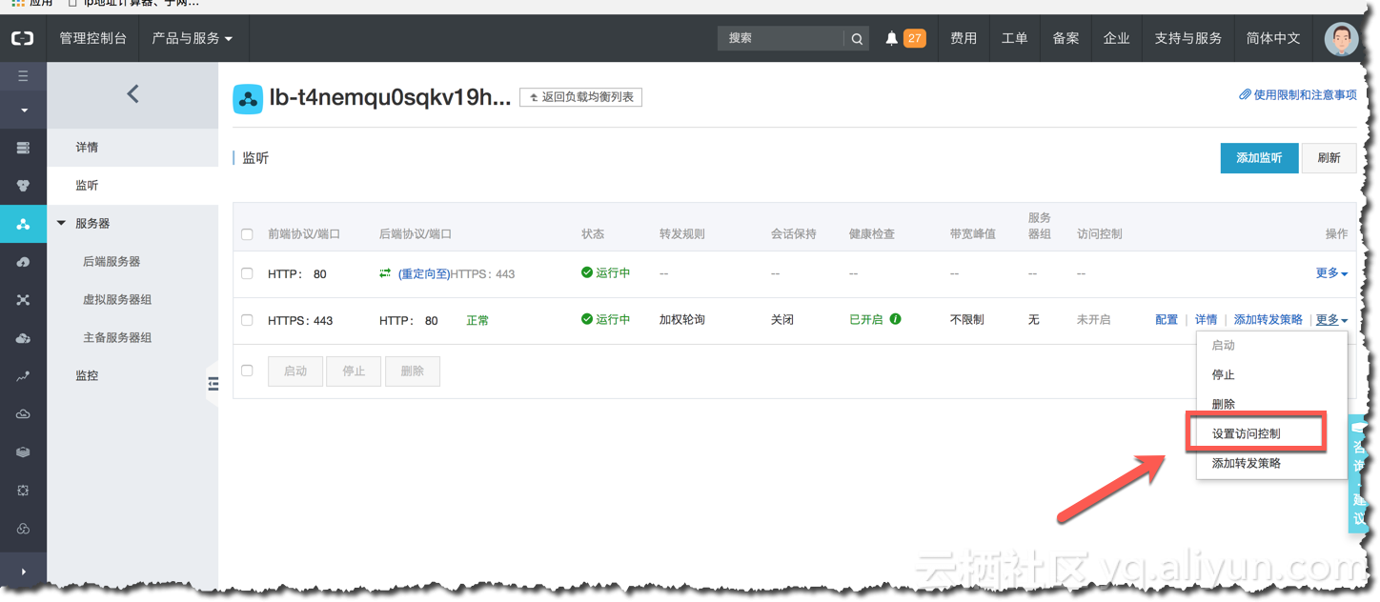The height and width of the screenshot is (602, 1380).
Task: Click the collapse-sidebar handle icon
Action: (213, 384)
